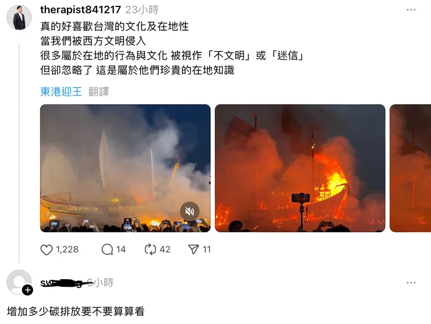The height and width of the screenshot is (324, 431).
Task: Open the smoky boat video thumbnail
Action: [125, 168]
